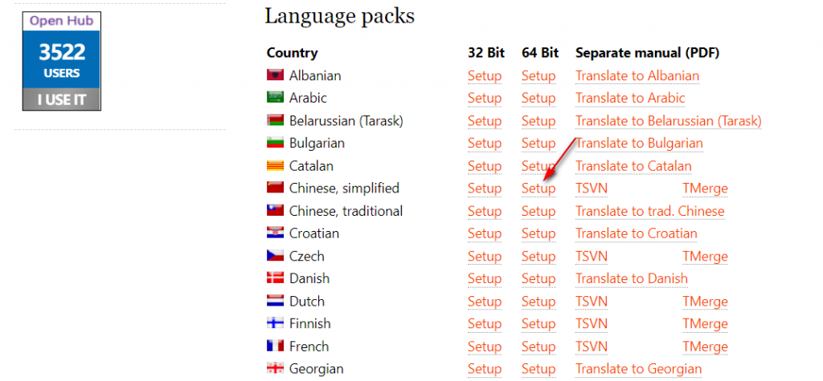
Task: Open TMerge manual for French
Action: click(x=705, y=347)
